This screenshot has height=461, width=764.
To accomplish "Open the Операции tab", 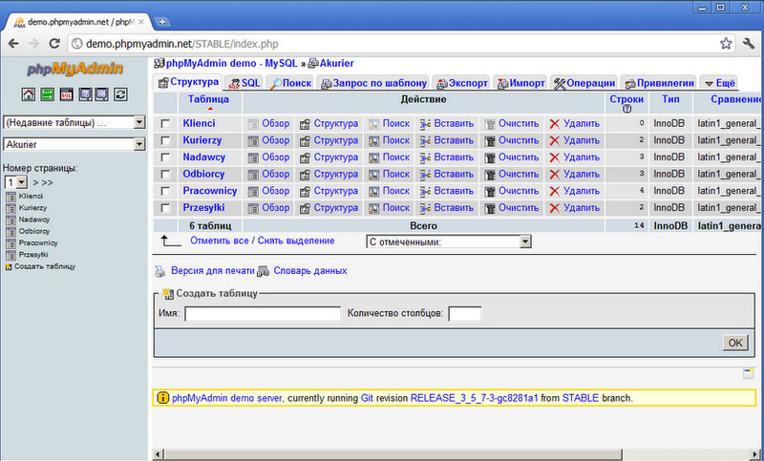I will pos(584,83).
